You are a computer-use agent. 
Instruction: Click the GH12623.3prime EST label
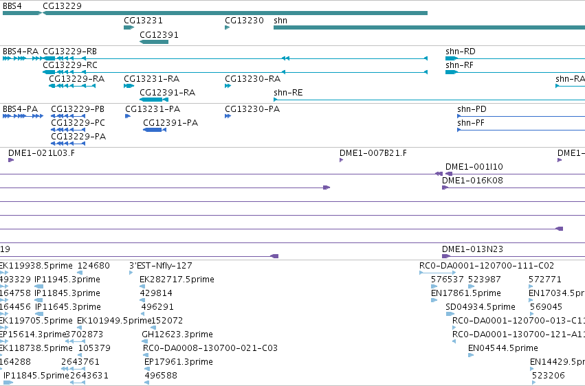pyautogui.click(x=177, y=334)
